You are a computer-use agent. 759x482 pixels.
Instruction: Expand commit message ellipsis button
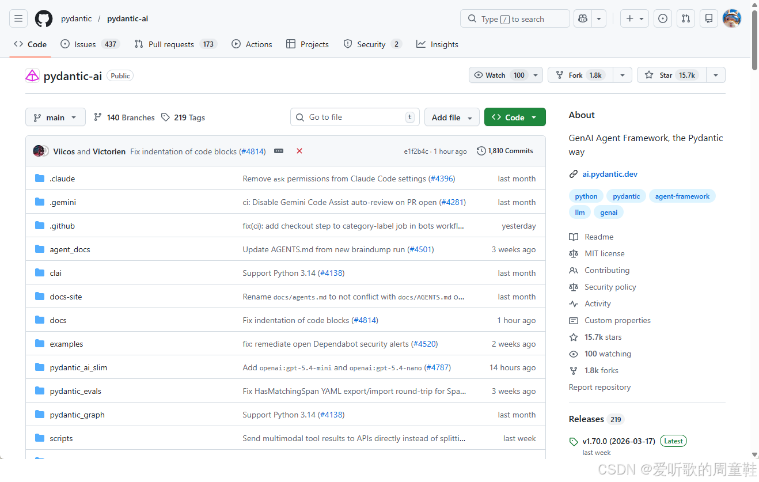(279, 151)
